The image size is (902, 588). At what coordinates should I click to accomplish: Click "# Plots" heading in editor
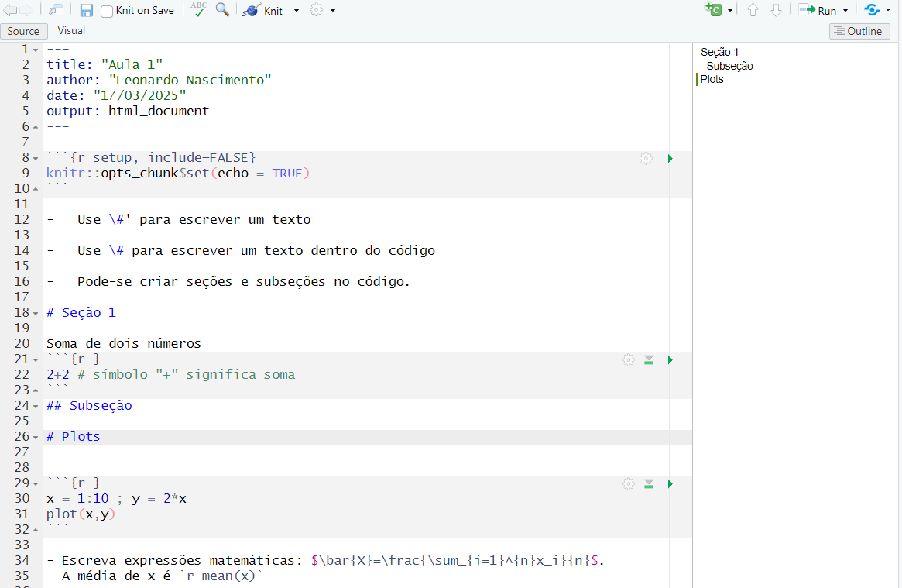(x=73, y=437)
